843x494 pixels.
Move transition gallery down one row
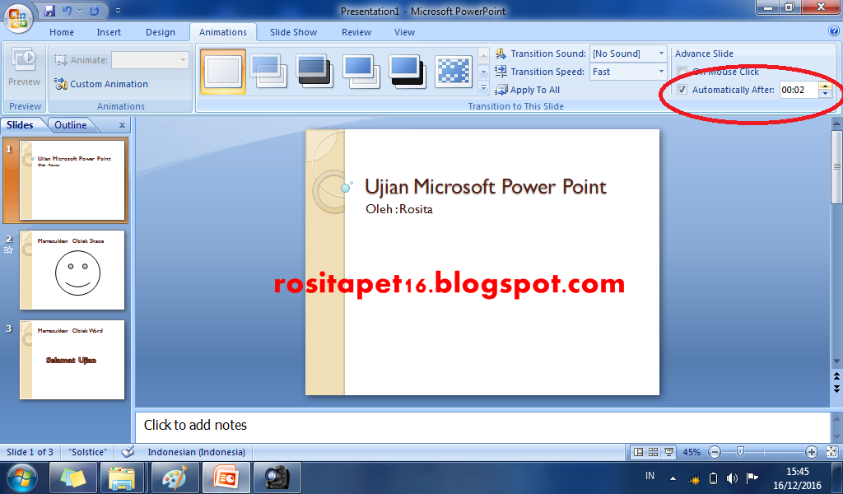[483, 72]
